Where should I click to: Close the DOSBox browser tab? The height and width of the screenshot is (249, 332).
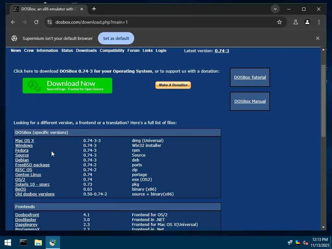[82, 9]
